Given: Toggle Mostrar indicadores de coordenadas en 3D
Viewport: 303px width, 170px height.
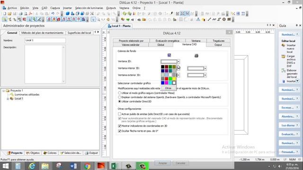Looking at the screenshot, I should (x=119, y=126).
